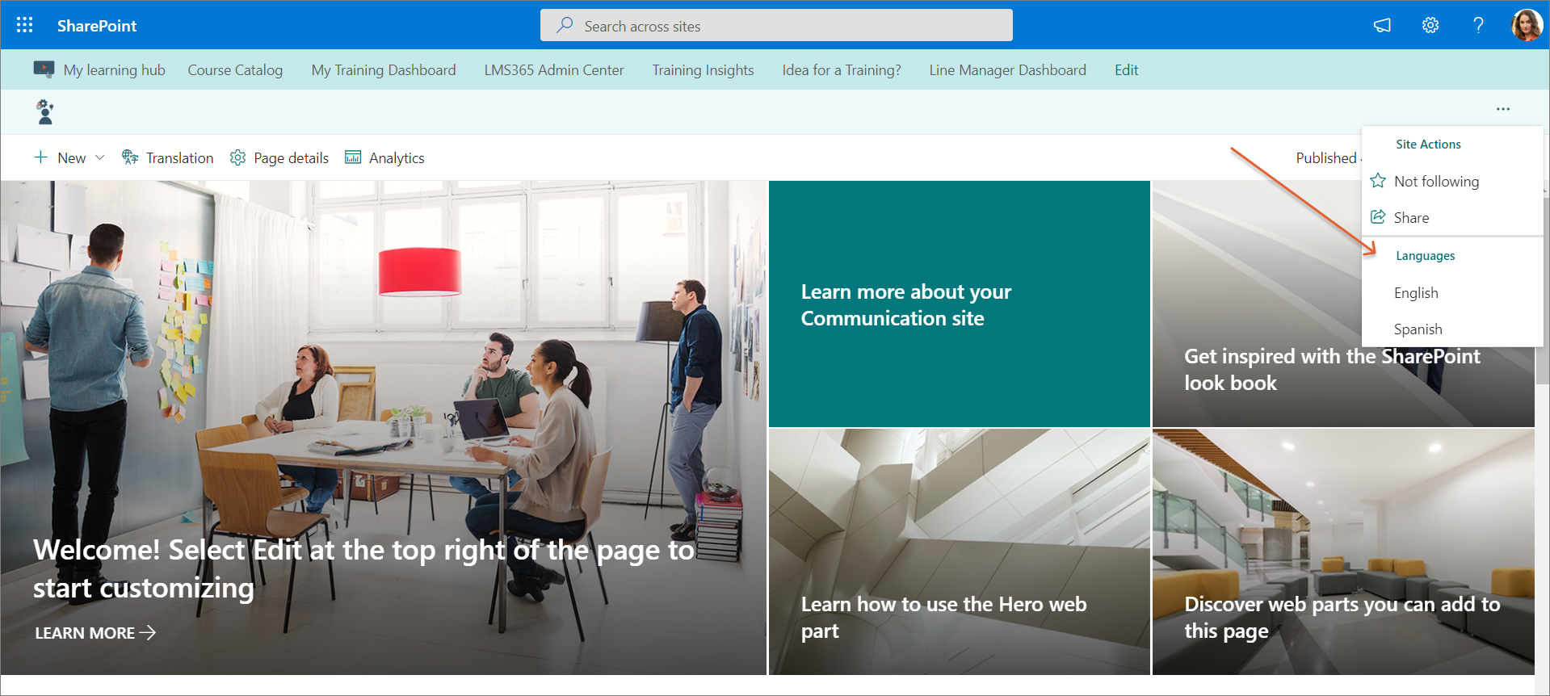
Task: Click the megaphone notifications icon
Action: point(1382,25)
